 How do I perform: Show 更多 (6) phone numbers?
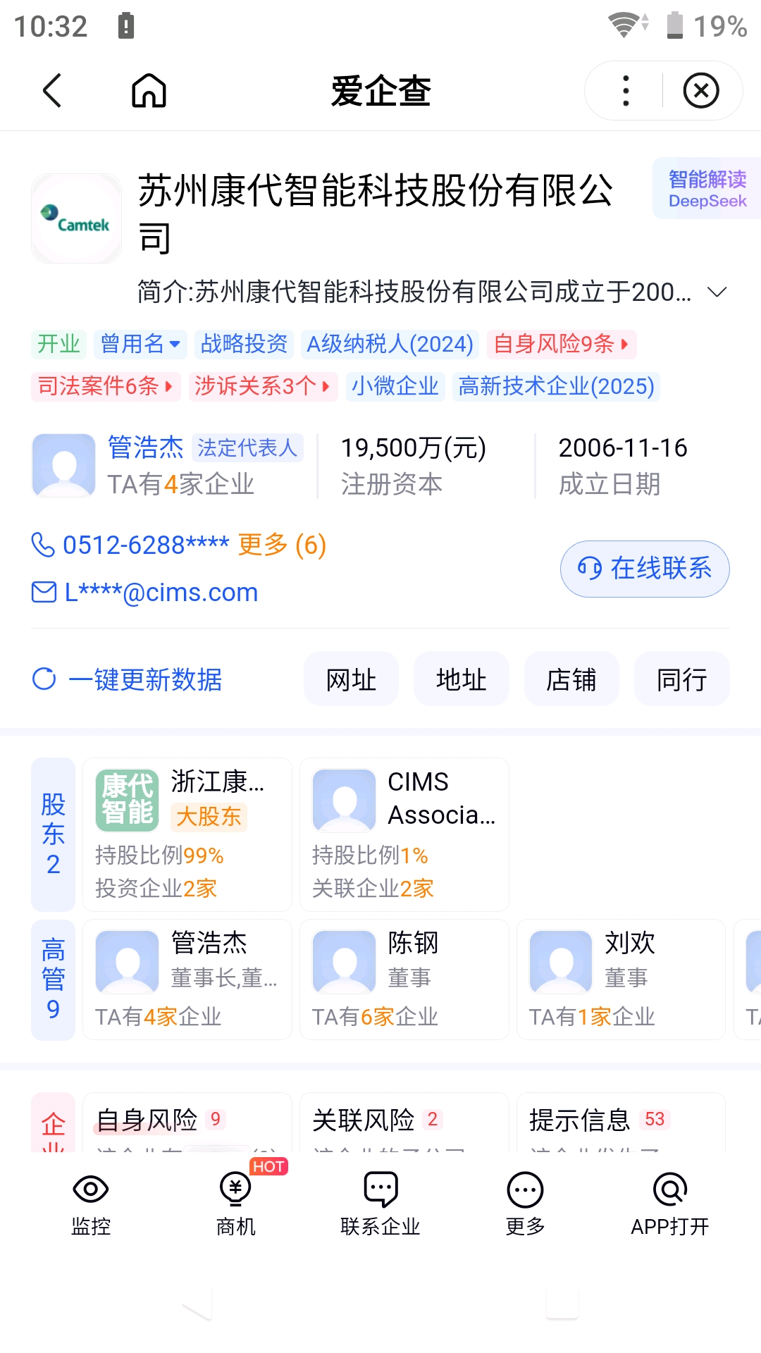click(282, 545)
